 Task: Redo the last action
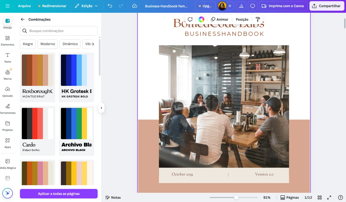pos(121,6)
